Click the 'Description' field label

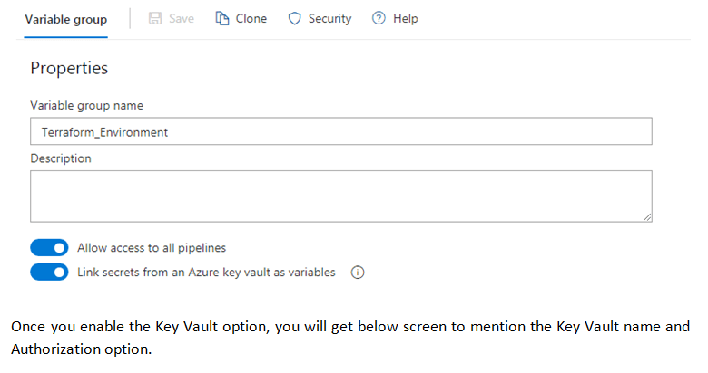[x=61, y=158]
